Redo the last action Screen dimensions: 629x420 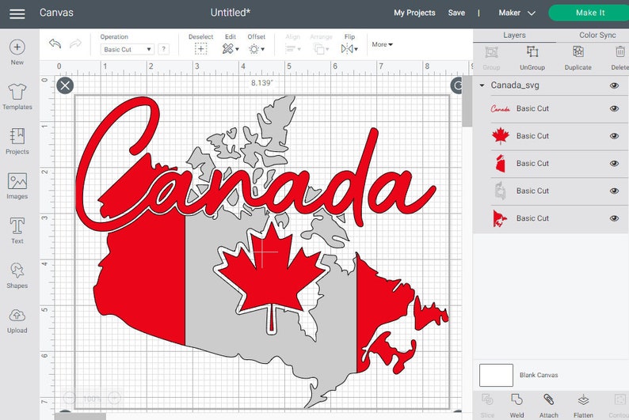(75, 44)
